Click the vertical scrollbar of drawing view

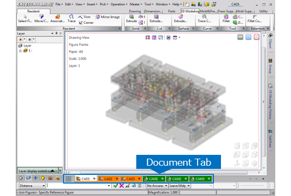click(x=263, y=101)
